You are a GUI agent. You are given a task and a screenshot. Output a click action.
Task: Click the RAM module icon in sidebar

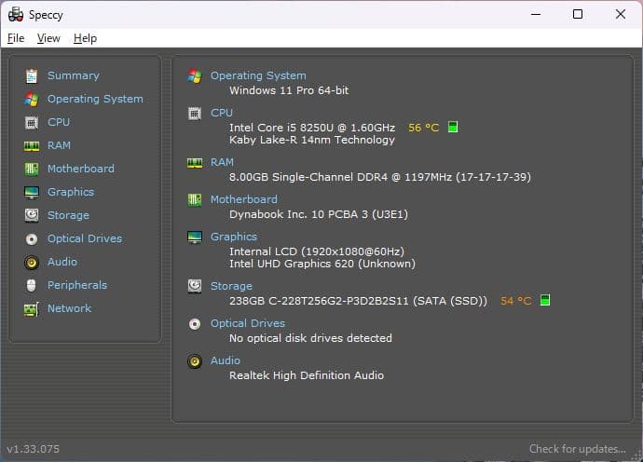(x=32, y=146)
